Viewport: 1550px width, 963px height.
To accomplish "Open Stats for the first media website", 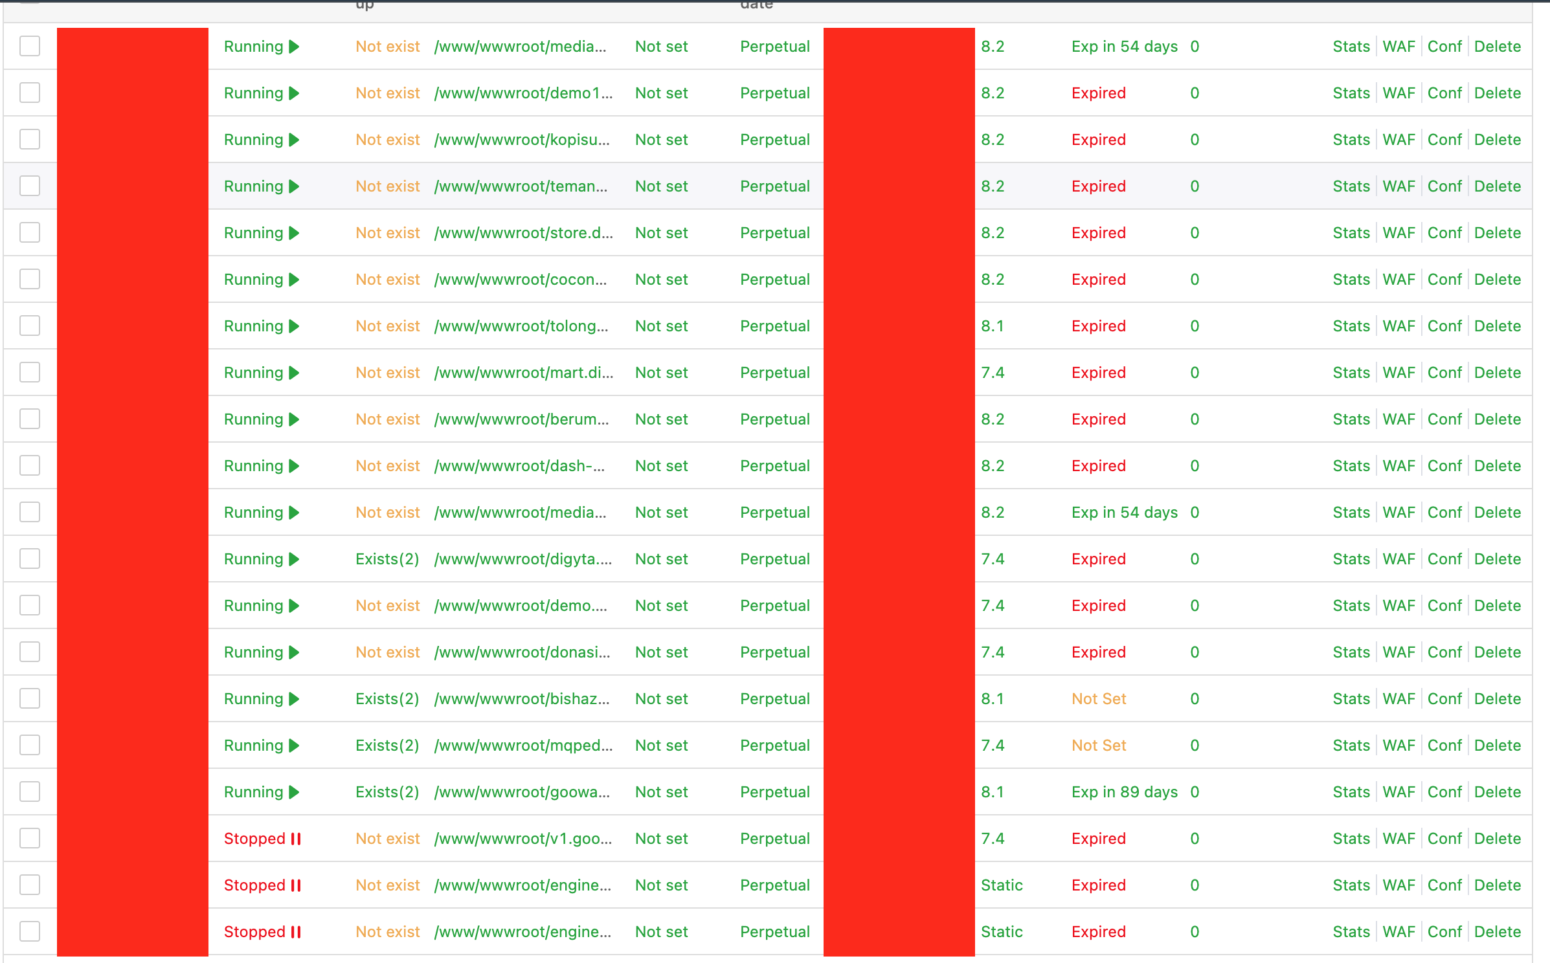I will pyautogui.click(x=1351, y=46).
